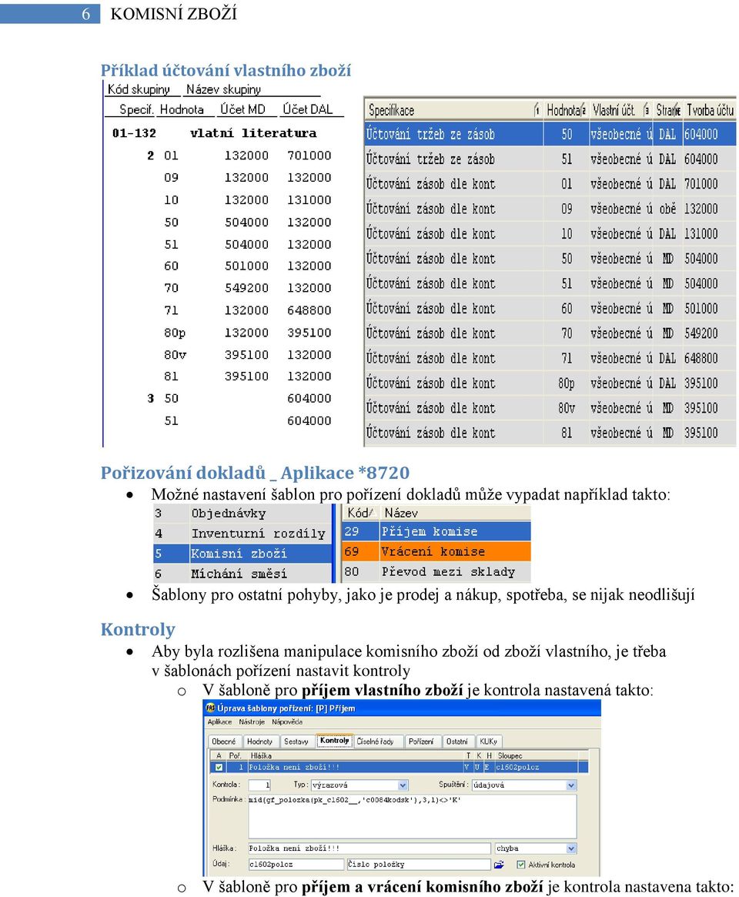Click the 80v value in the left account list
Viewport: 739px width, 897px height.
click(175, 355)
